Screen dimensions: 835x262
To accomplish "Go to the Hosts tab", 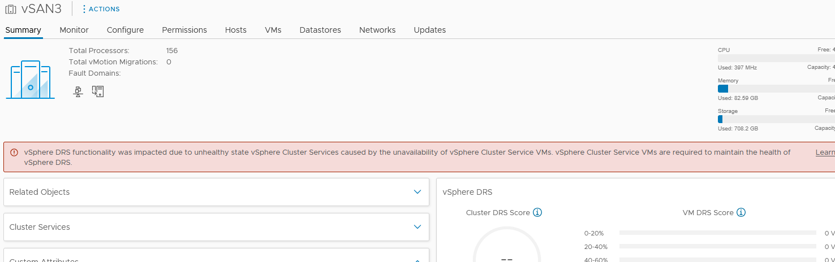I will 235,30.
